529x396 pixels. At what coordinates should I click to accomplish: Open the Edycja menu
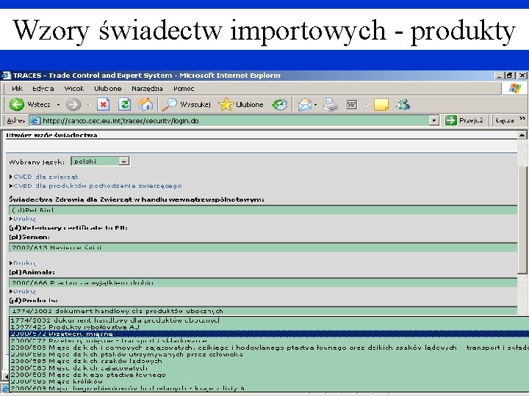click(x=43, y=89)
